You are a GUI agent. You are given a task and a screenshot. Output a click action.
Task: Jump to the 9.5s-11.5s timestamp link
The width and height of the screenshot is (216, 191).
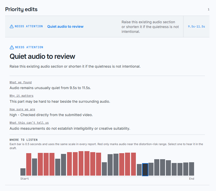coord(196,26)
